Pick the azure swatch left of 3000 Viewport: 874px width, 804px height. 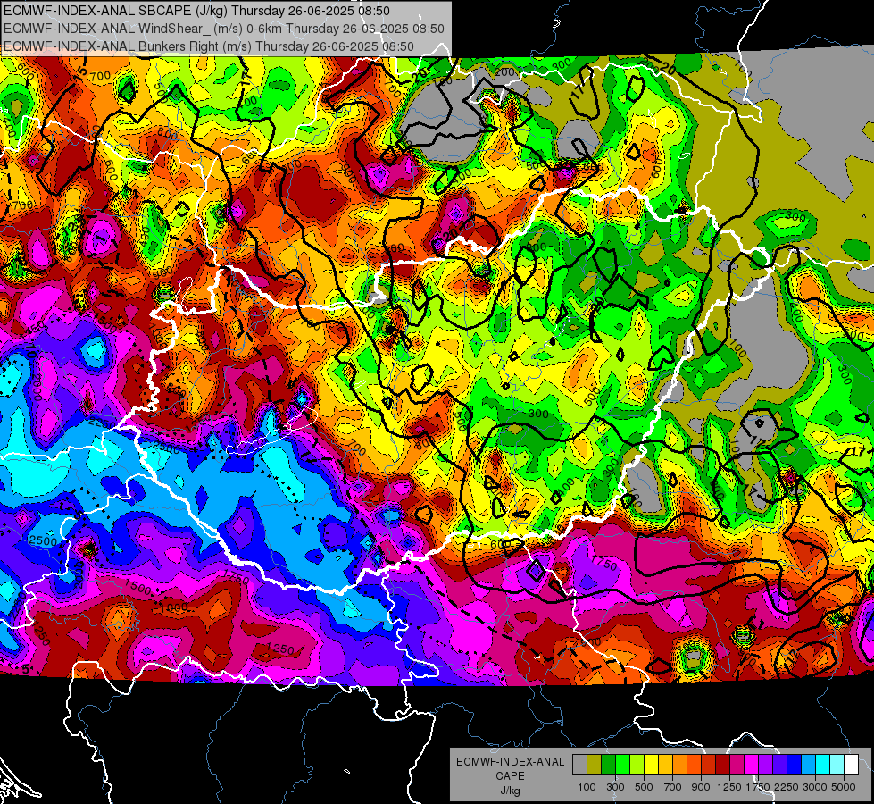coord(808,765)
